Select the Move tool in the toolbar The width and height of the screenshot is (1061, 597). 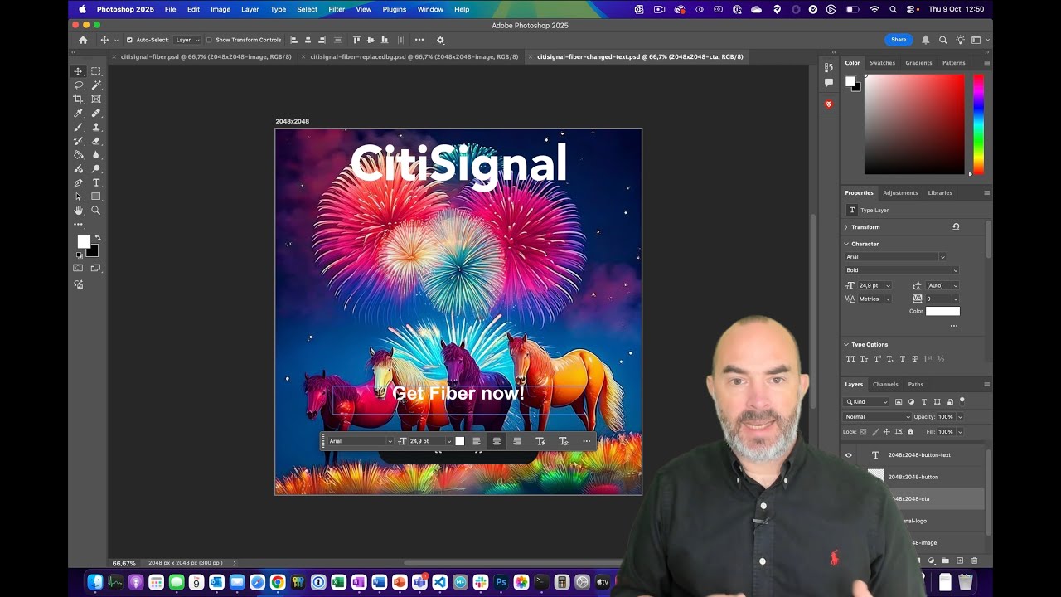(79, 71)
